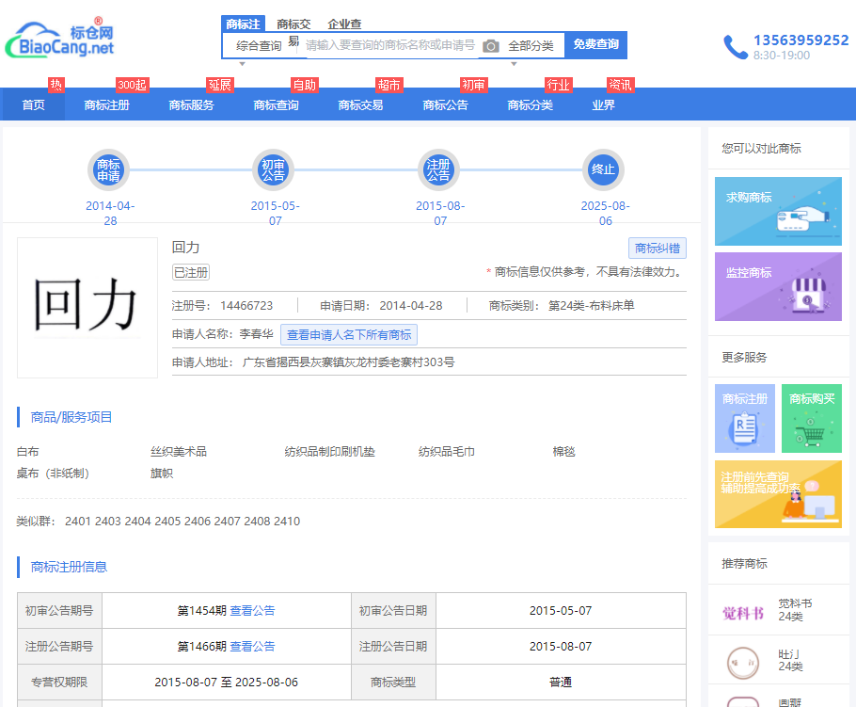The width and height of the screenshot is (856, 707).
Task: Click the 自助 badge above 商标查询
Action: point(305,85)
